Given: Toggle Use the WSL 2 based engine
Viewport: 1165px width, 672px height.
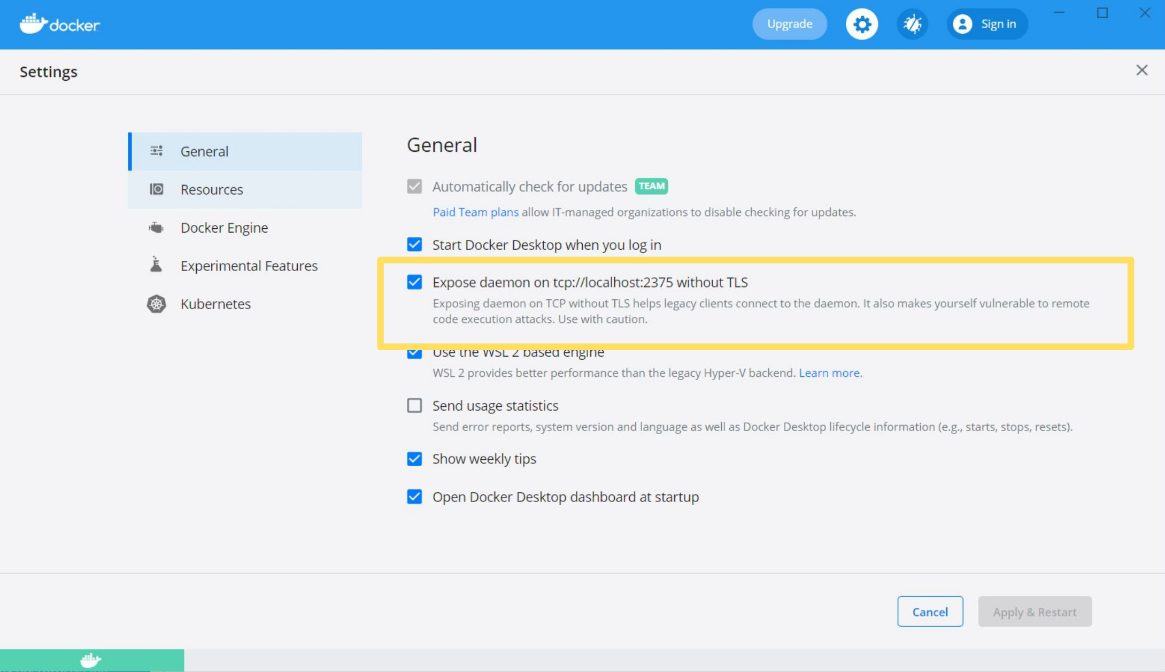Looking at the screenshot, I should [x=414, y=352].
